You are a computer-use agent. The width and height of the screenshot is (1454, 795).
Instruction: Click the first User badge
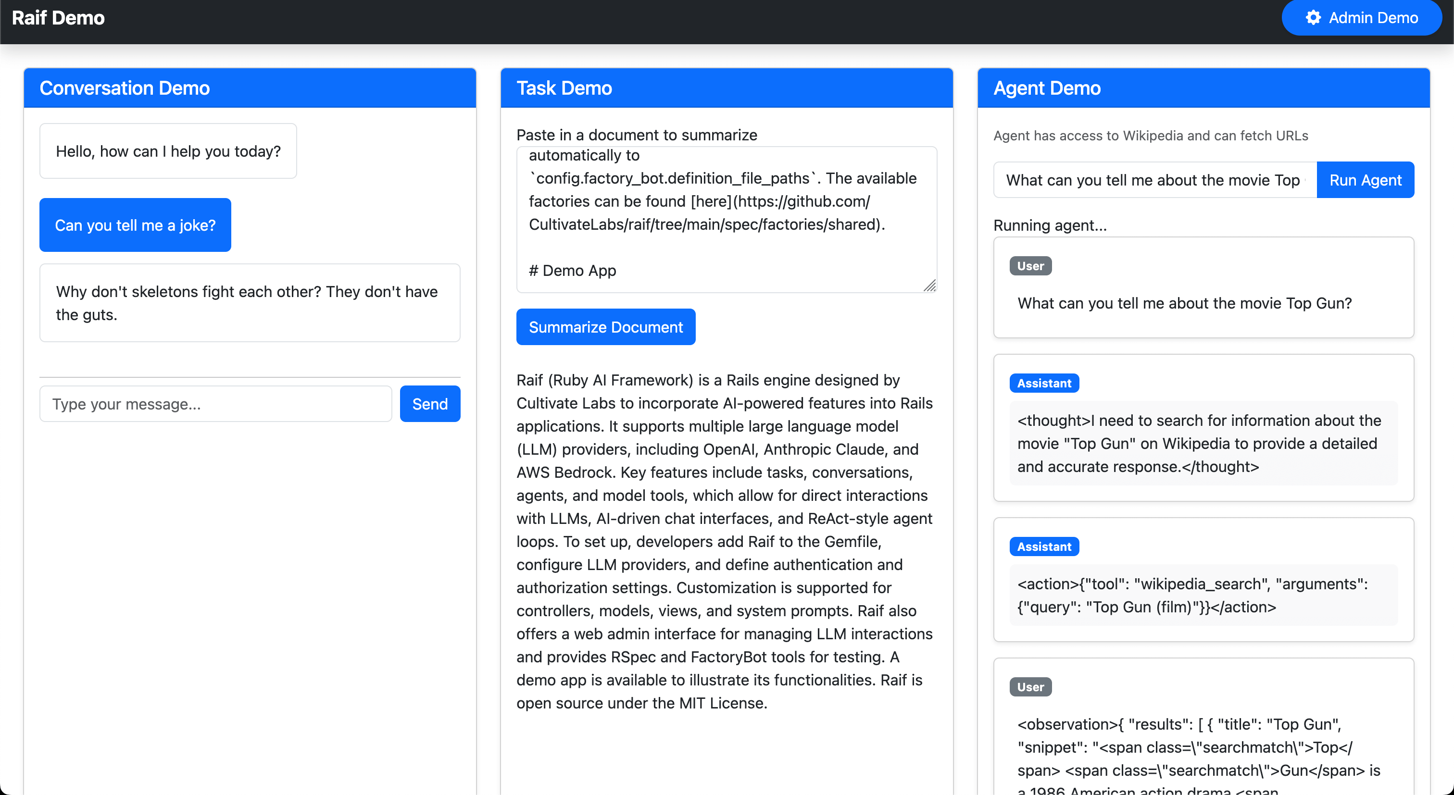pos(1030,266)
